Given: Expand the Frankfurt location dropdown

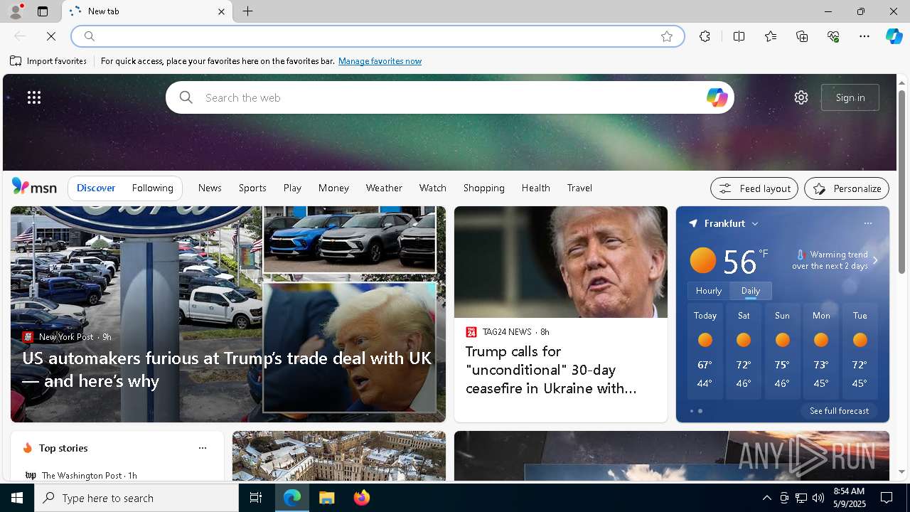Looking at the screenshot, I should 755,223.
